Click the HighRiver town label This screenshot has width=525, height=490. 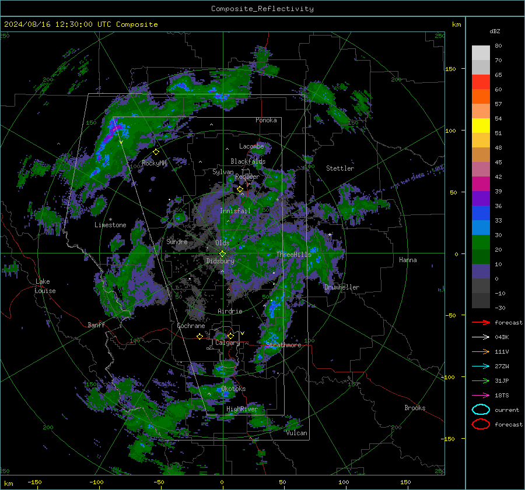(x=242, y=409)
